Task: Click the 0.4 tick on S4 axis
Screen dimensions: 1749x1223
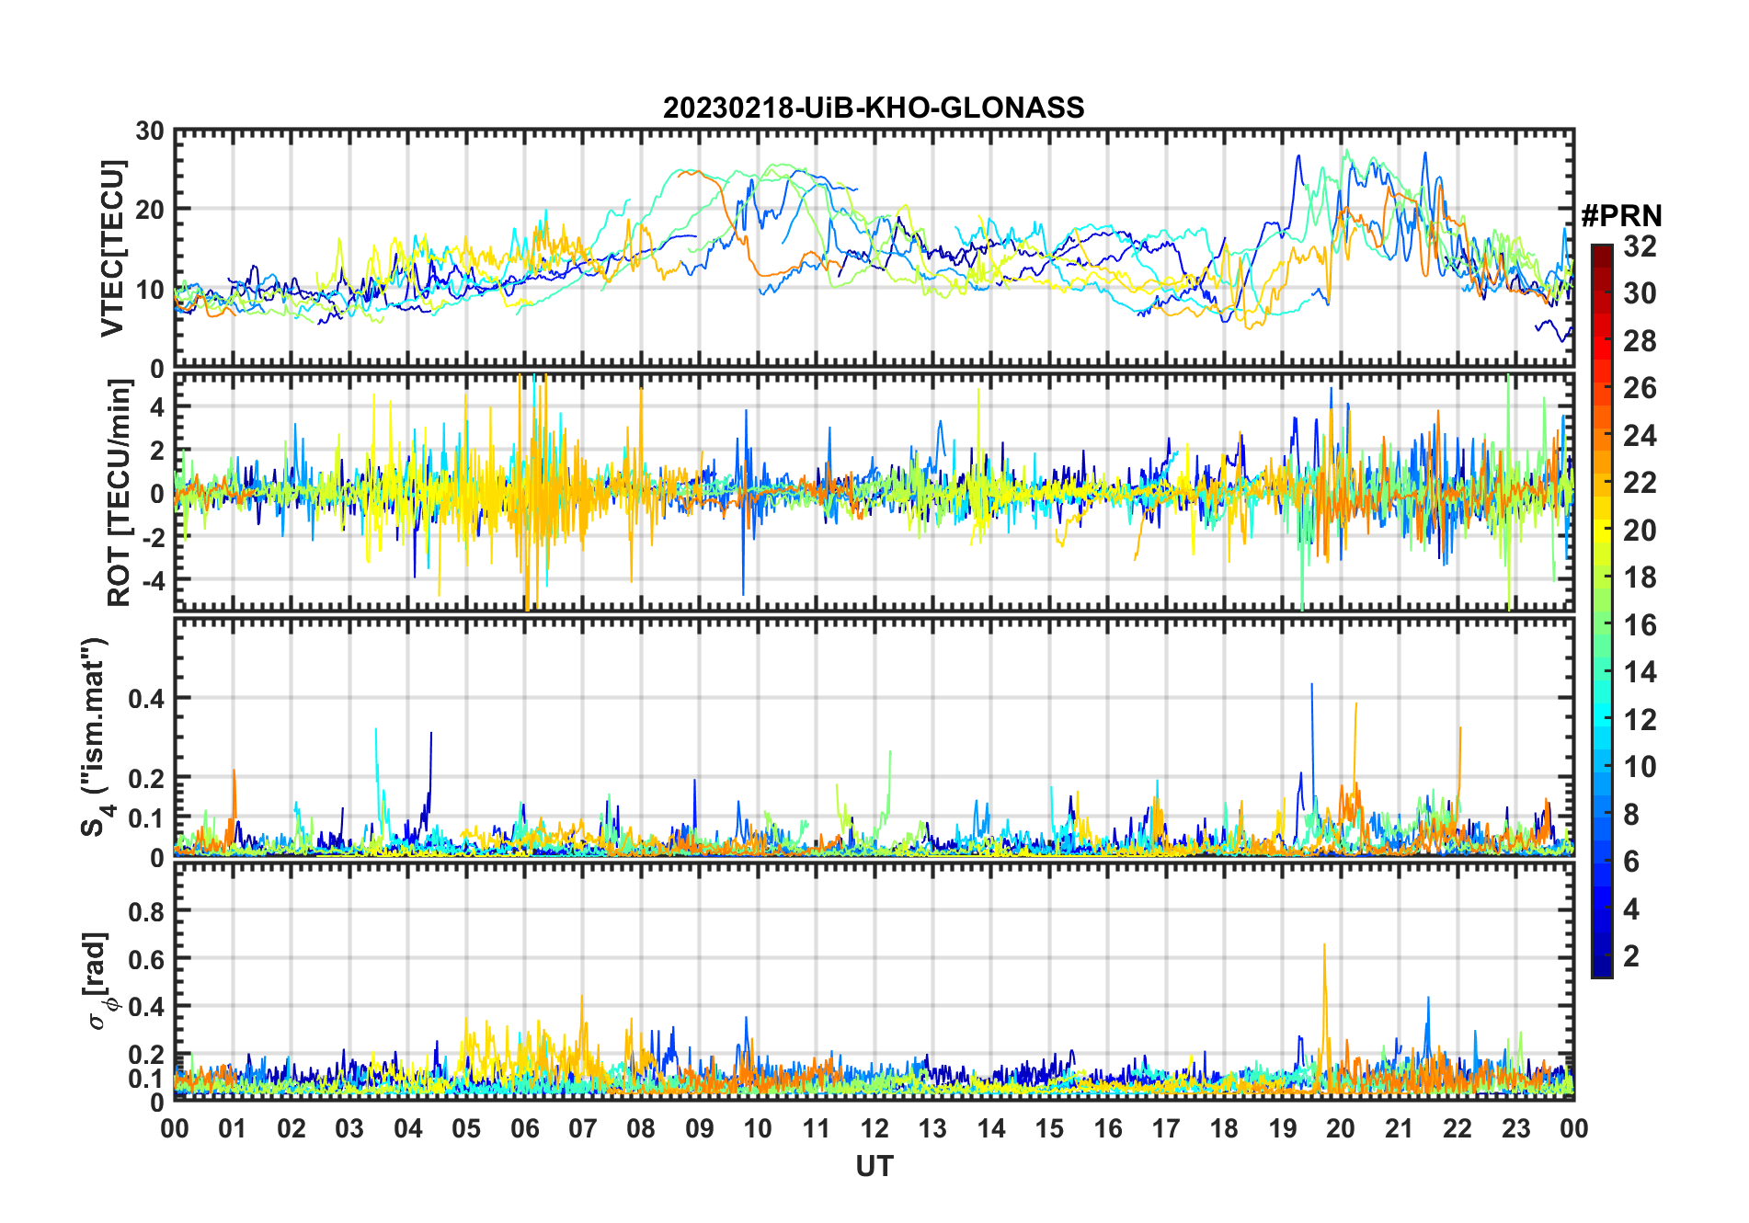Action: pos(146,698)
